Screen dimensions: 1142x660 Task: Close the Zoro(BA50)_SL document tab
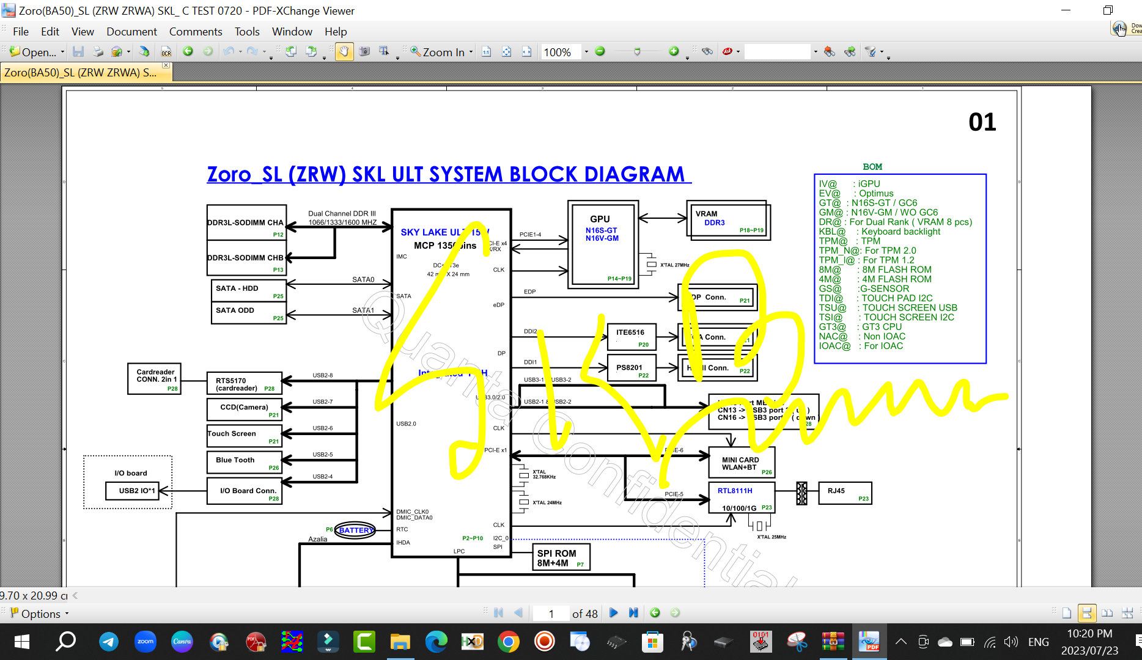click(166, 65)
